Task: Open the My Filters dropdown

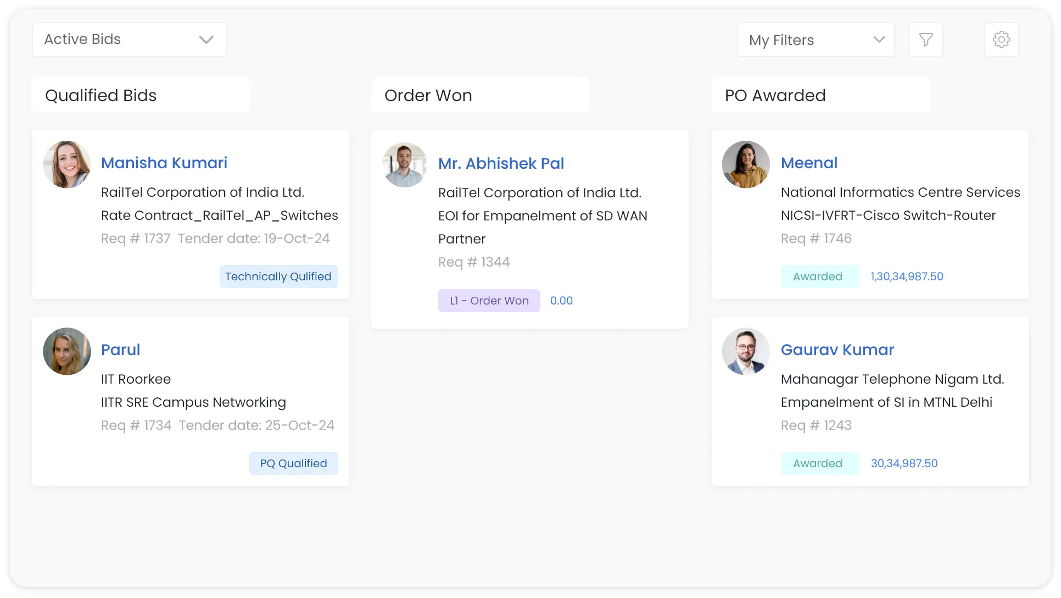Action: tap(816, 40)
